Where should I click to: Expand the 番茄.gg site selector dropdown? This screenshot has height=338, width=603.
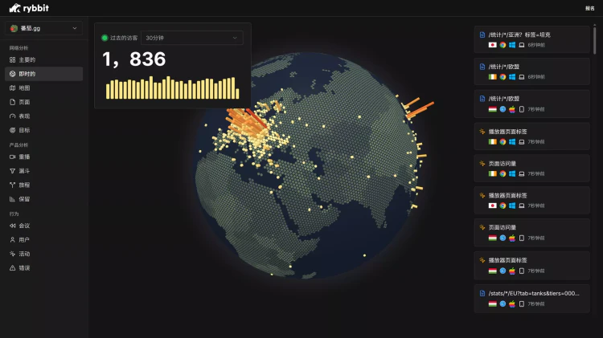tap(43, 28)
